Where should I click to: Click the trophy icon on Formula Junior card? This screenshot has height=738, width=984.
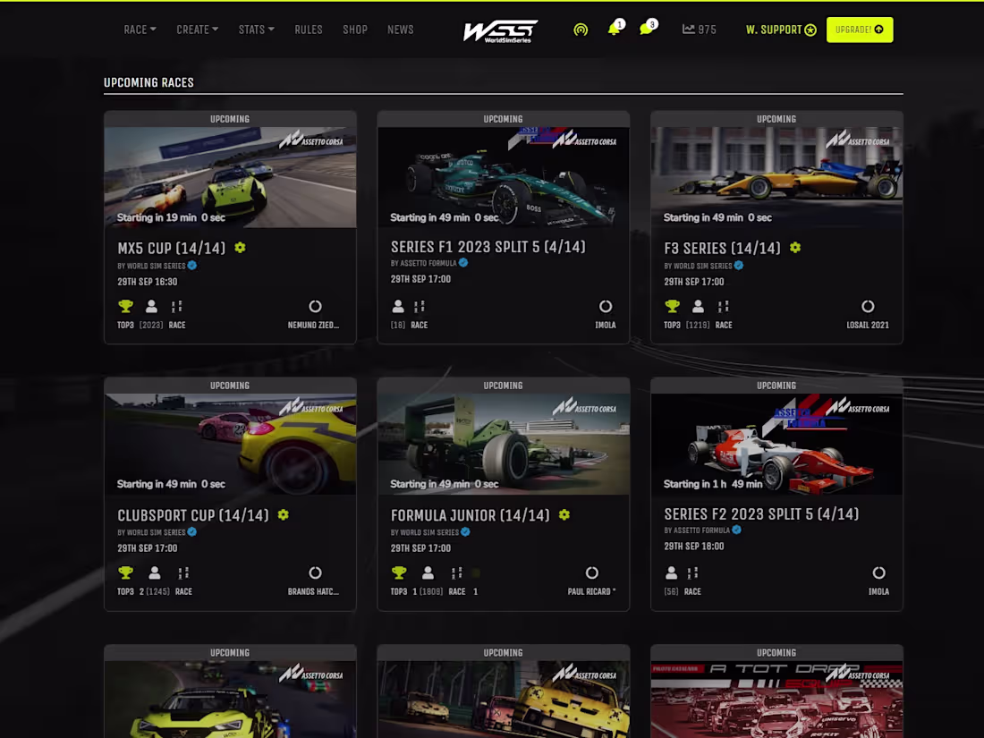click(399, 573)
